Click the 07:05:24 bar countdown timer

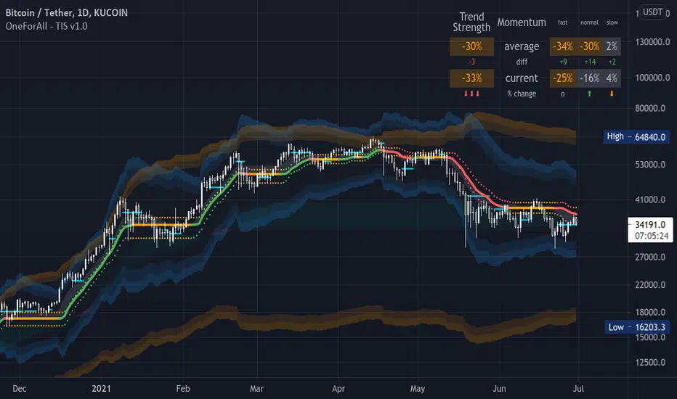[x=652, y=236]
